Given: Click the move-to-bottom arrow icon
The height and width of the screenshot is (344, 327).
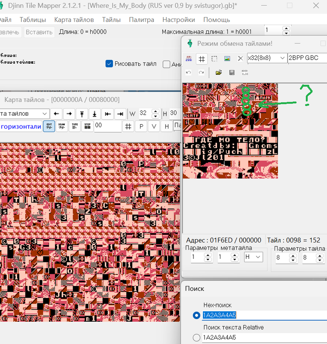Looking at the screenshot, I should tap(95, 114).
